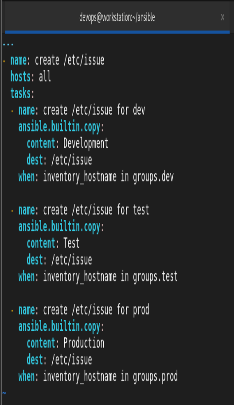Screen dimensions: 234x405
Task: Click the 'Test' content value
Action: 71,243
